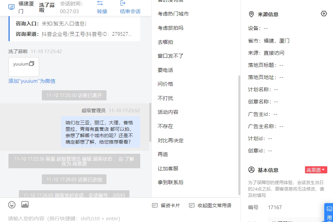Click the 落地页地址 field row

coord(266,77)
